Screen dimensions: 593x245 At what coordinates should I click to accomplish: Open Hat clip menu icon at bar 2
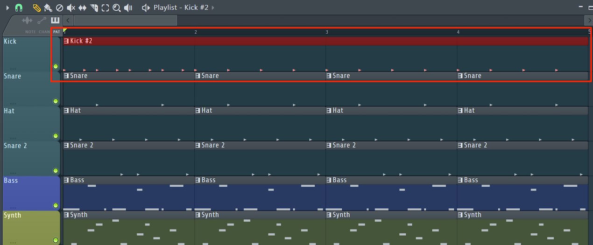pos(198,111)
